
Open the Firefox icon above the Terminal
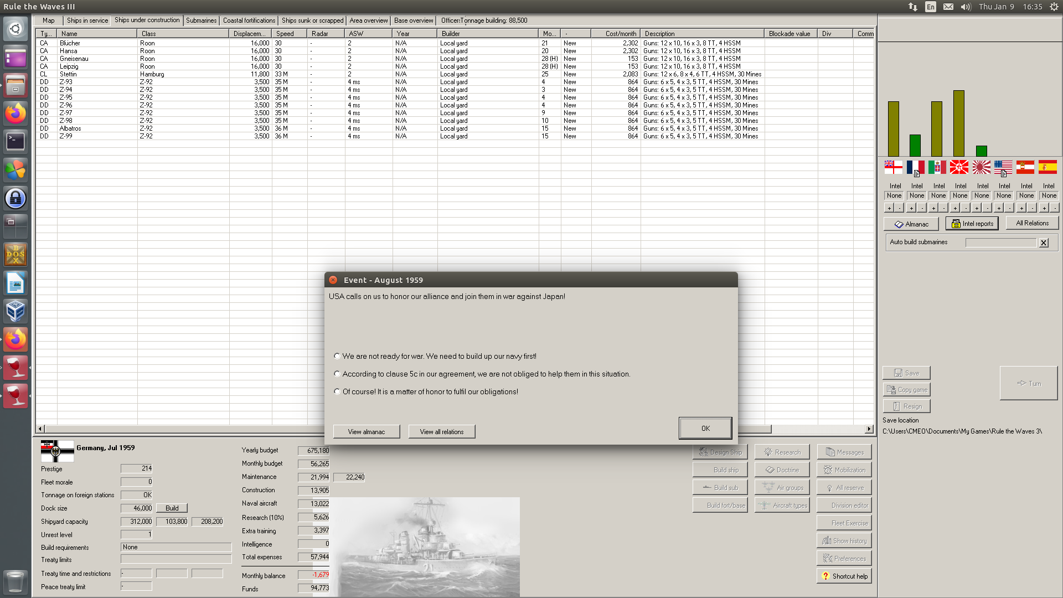pos(16,114)
